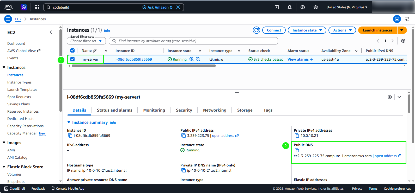Clear the codebuild search with X icon
Image resolution: width=415 pixels, height=193 pixels.
pyautogui.click(x=178, y=7)
